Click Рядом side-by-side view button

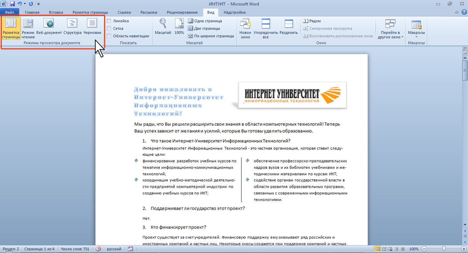click(x=312, y=21)
